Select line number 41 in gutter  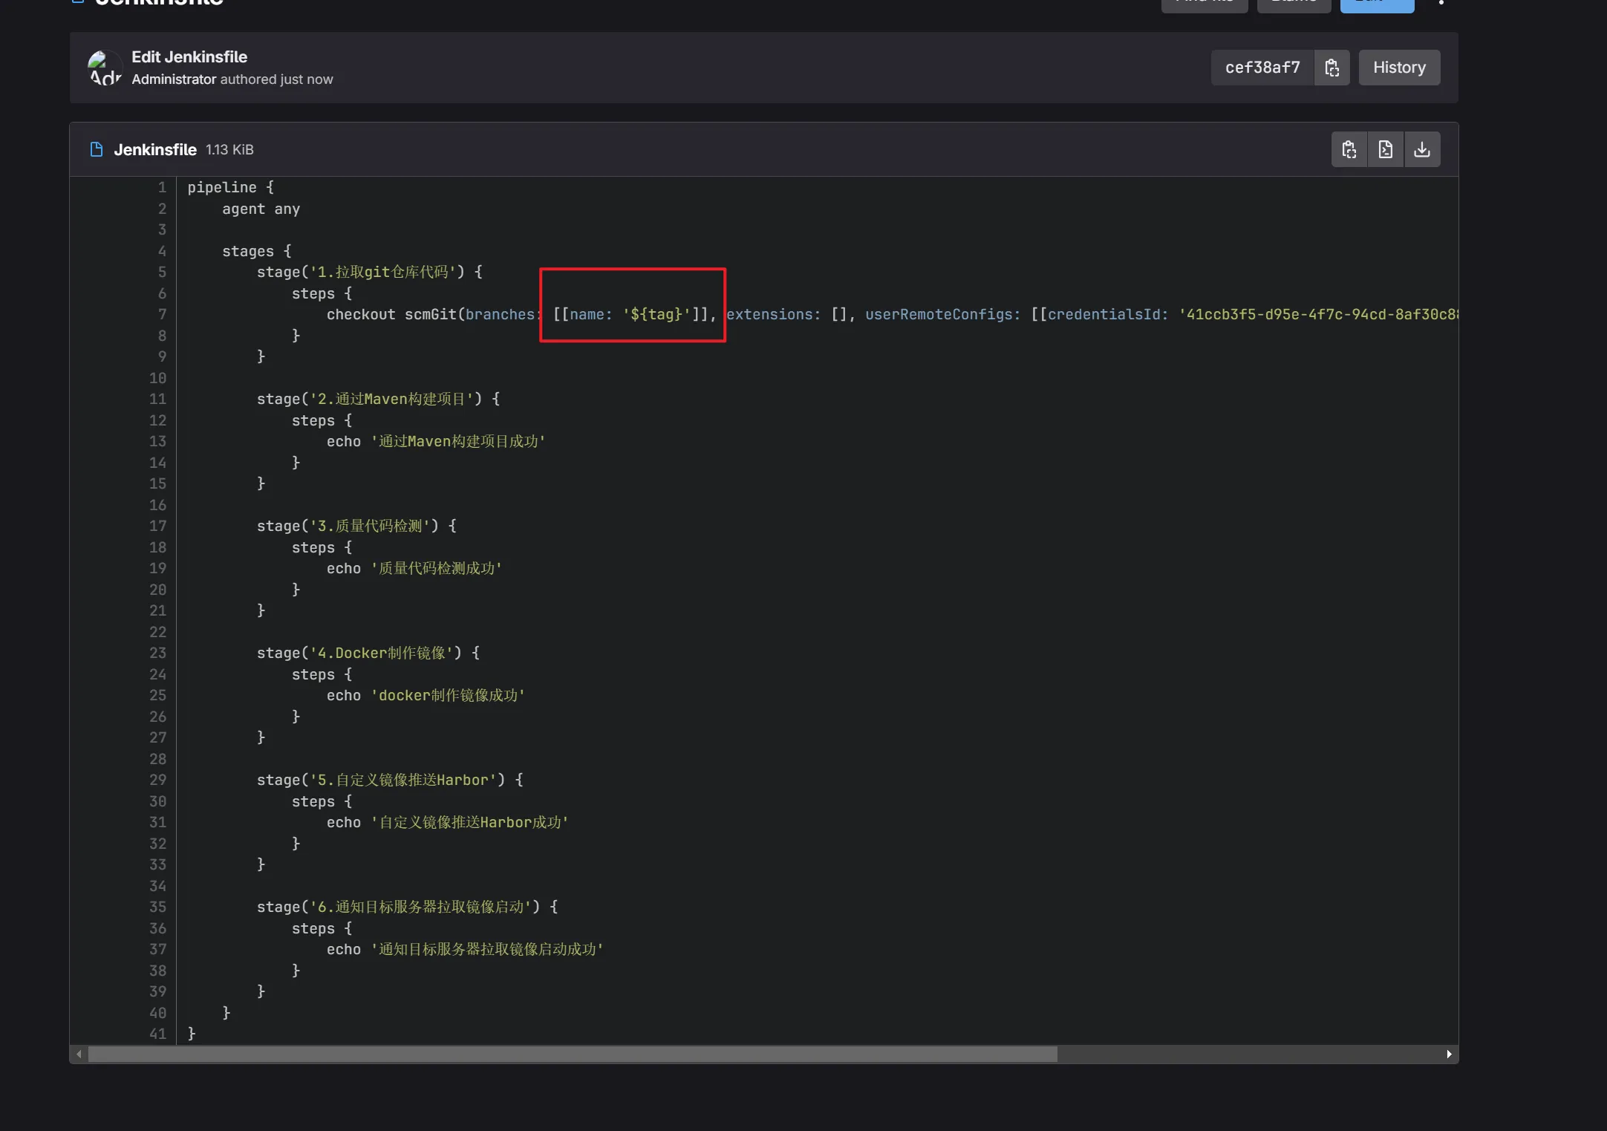(157, 1034)
